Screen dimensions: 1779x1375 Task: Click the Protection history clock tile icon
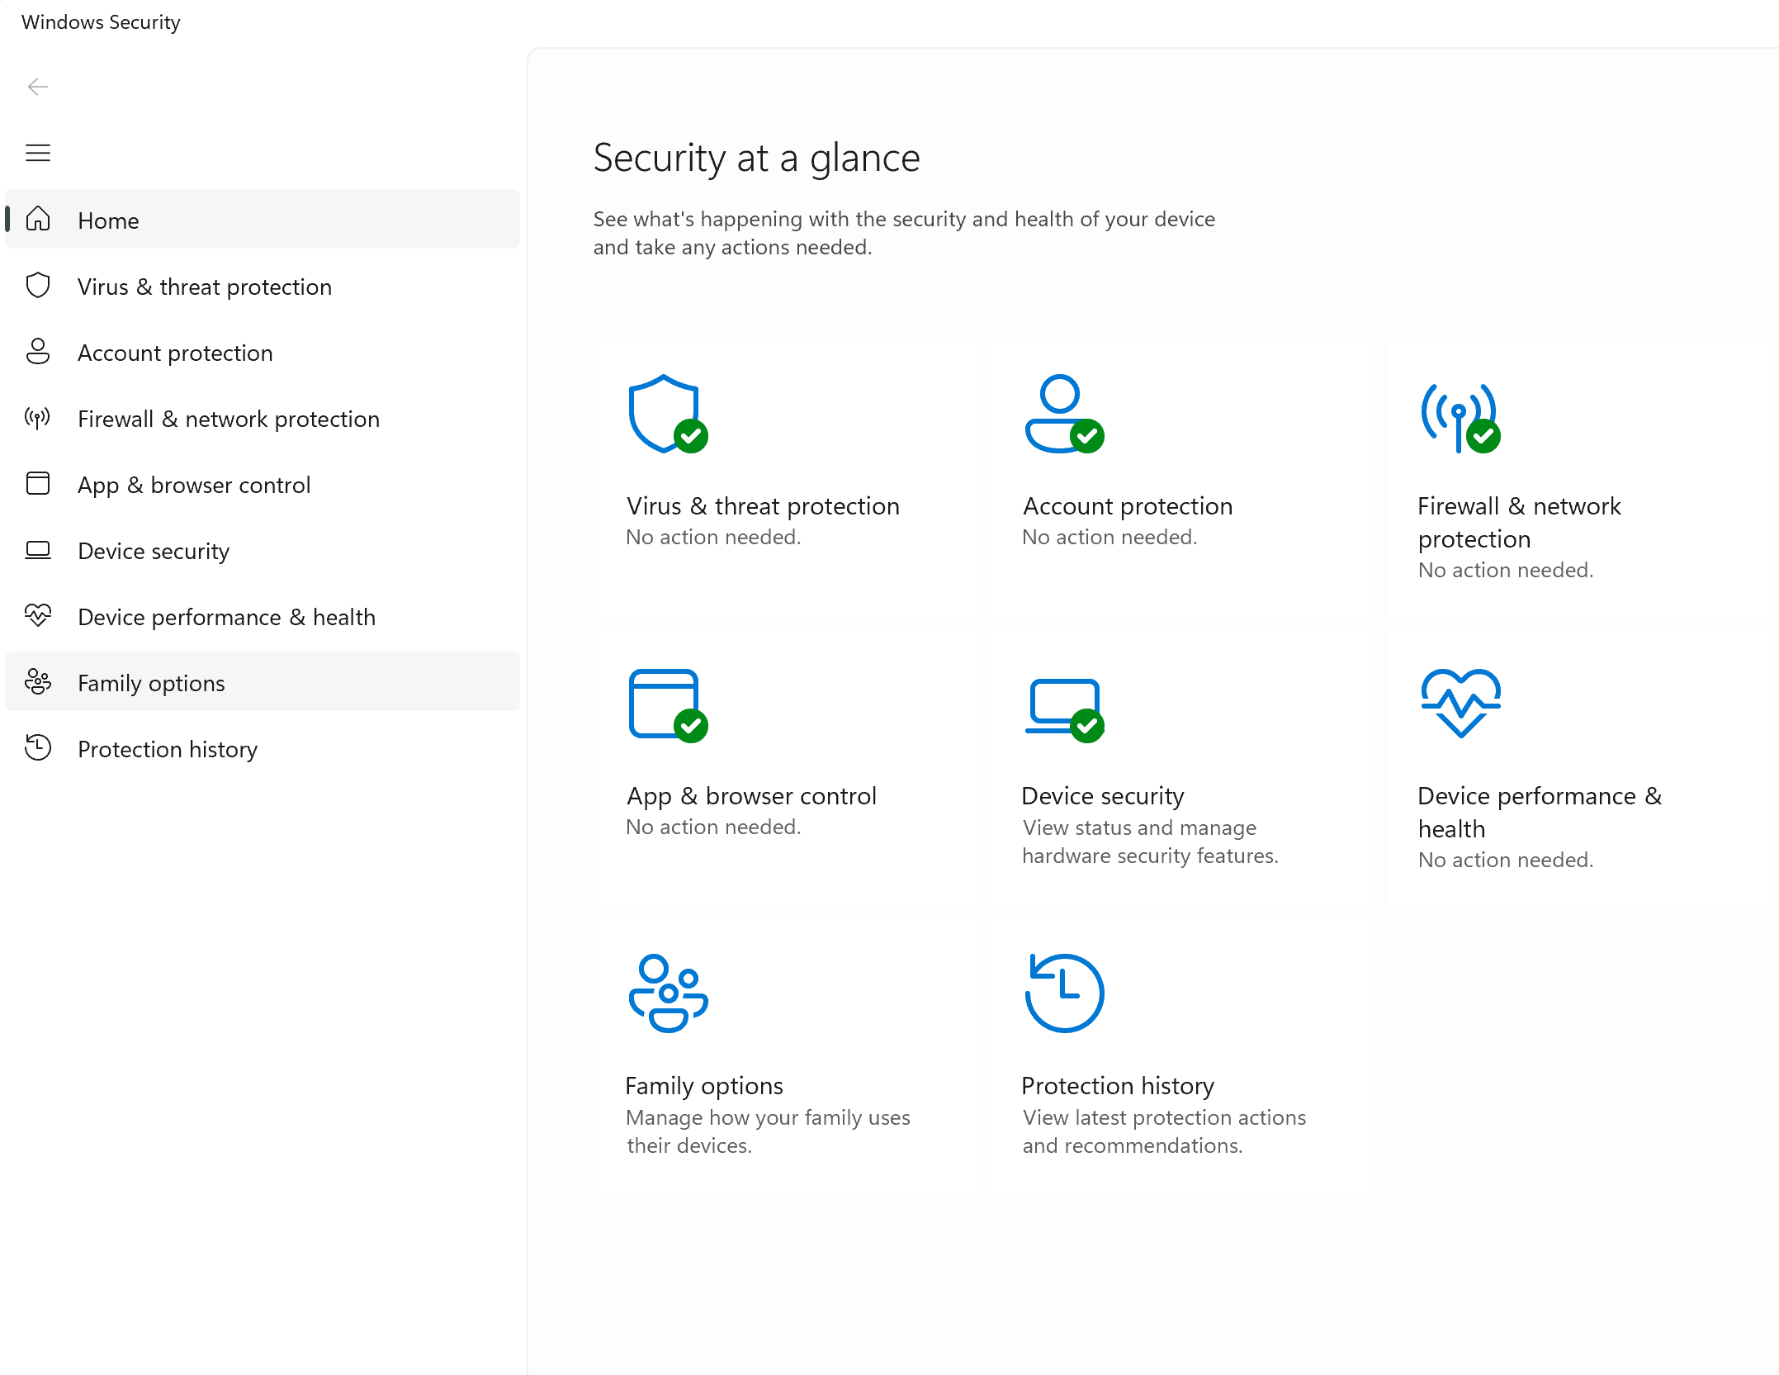tap(1063, 993)
